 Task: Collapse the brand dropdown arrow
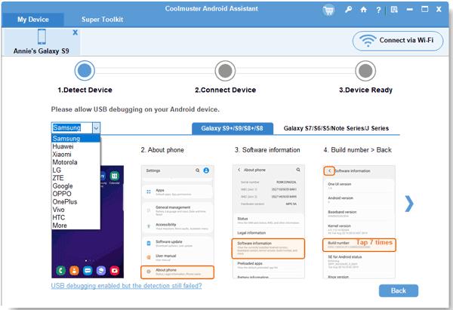tap(96, 128)
